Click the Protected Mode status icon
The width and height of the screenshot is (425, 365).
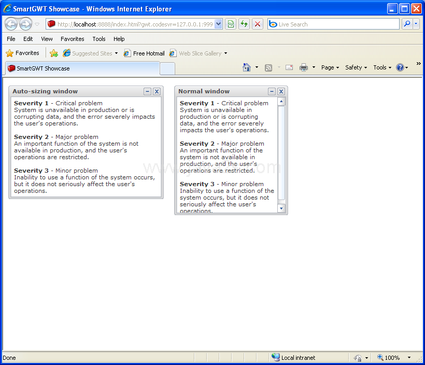pyautogui.click(x=358, y=358)
